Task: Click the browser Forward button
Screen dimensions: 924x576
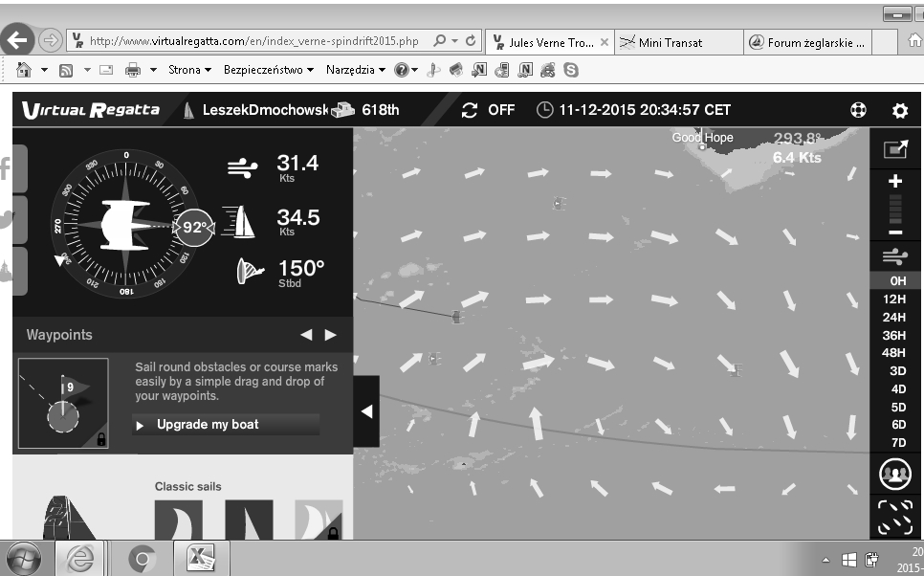Action: (x=51, y=40)
